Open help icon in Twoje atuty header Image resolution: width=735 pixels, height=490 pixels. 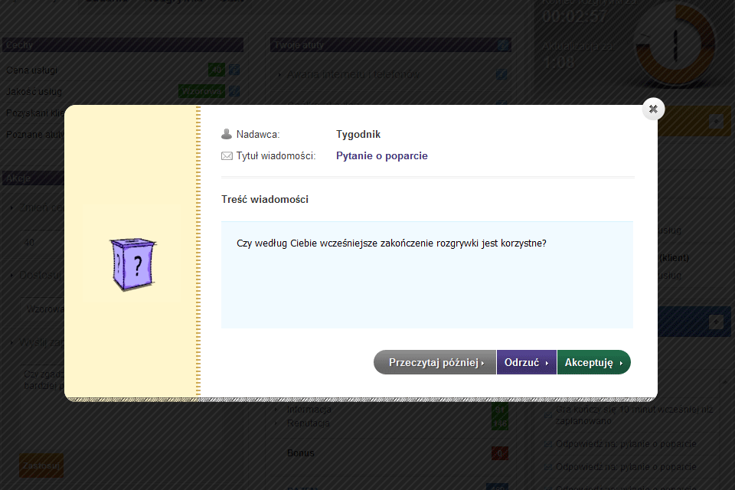pos(503,45)
